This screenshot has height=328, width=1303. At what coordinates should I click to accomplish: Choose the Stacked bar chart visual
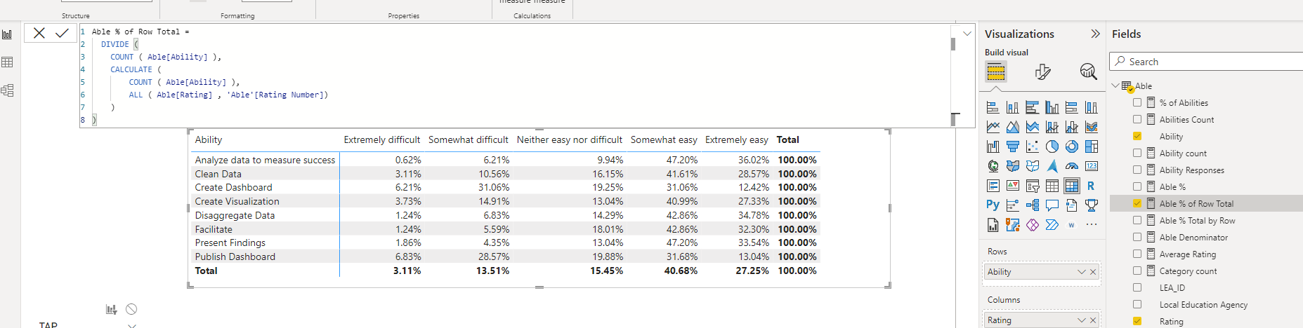[993, 107]
